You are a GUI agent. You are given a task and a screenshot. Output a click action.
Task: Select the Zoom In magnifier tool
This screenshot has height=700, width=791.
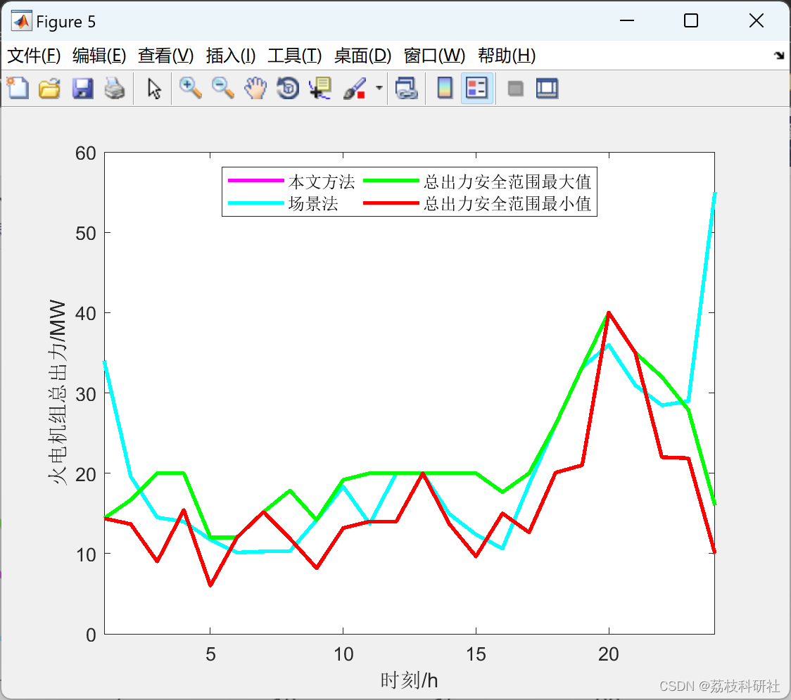pos(190,89)
